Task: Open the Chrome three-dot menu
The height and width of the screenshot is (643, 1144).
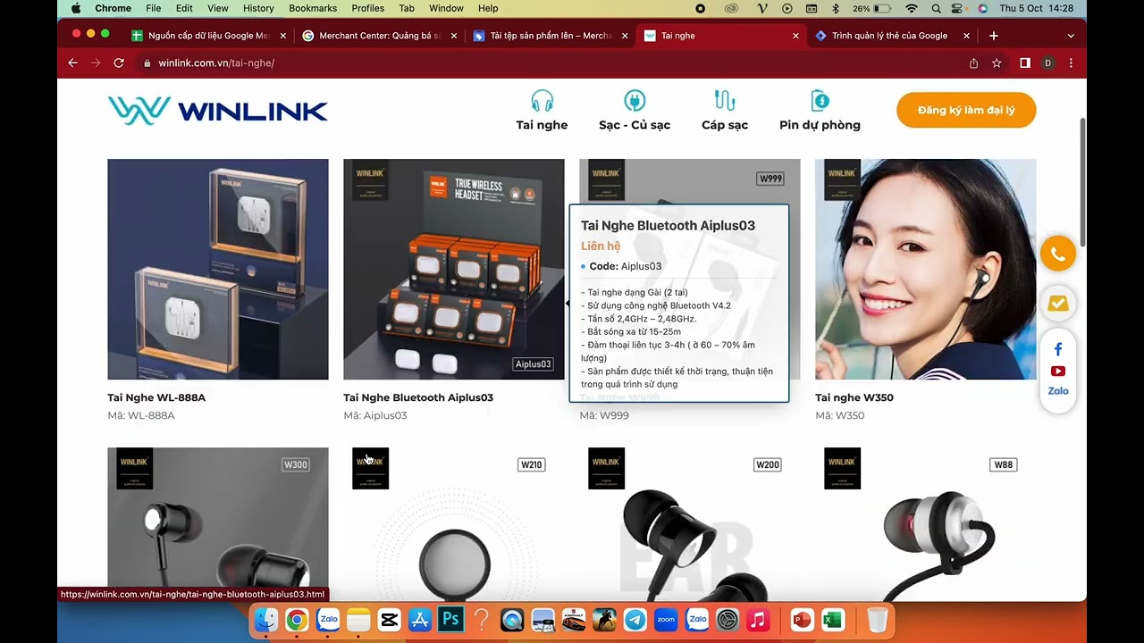Action: coord(1071,63)
